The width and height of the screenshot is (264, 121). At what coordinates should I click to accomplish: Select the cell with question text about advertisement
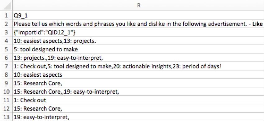(139, 24)
